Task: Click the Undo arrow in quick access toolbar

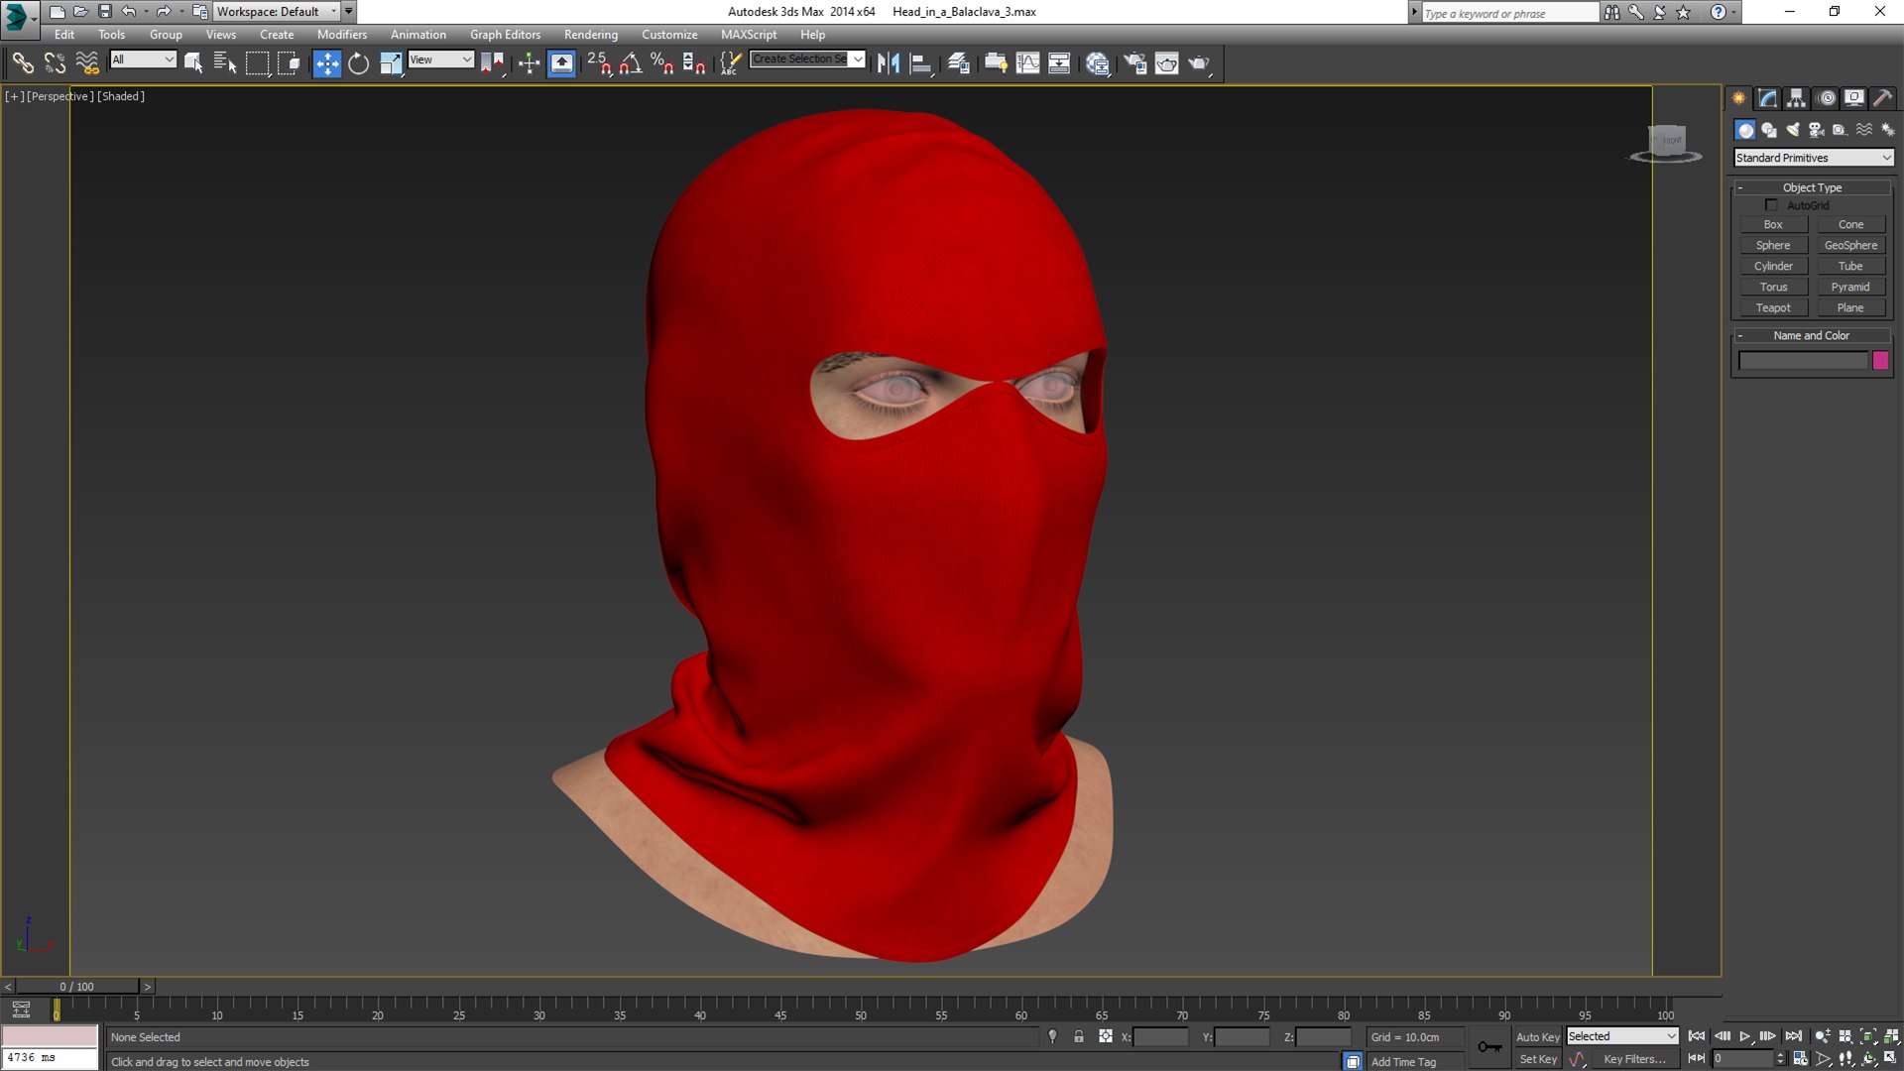Action: [x=128, y=12]
